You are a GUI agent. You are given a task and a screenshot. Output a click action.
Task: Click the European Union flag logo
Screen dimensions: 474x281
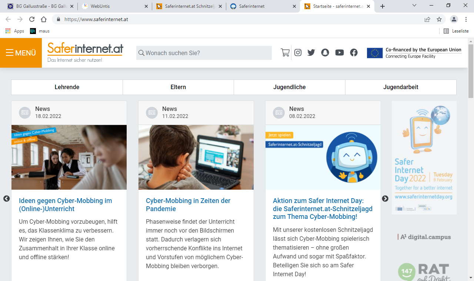click(375, 53)
